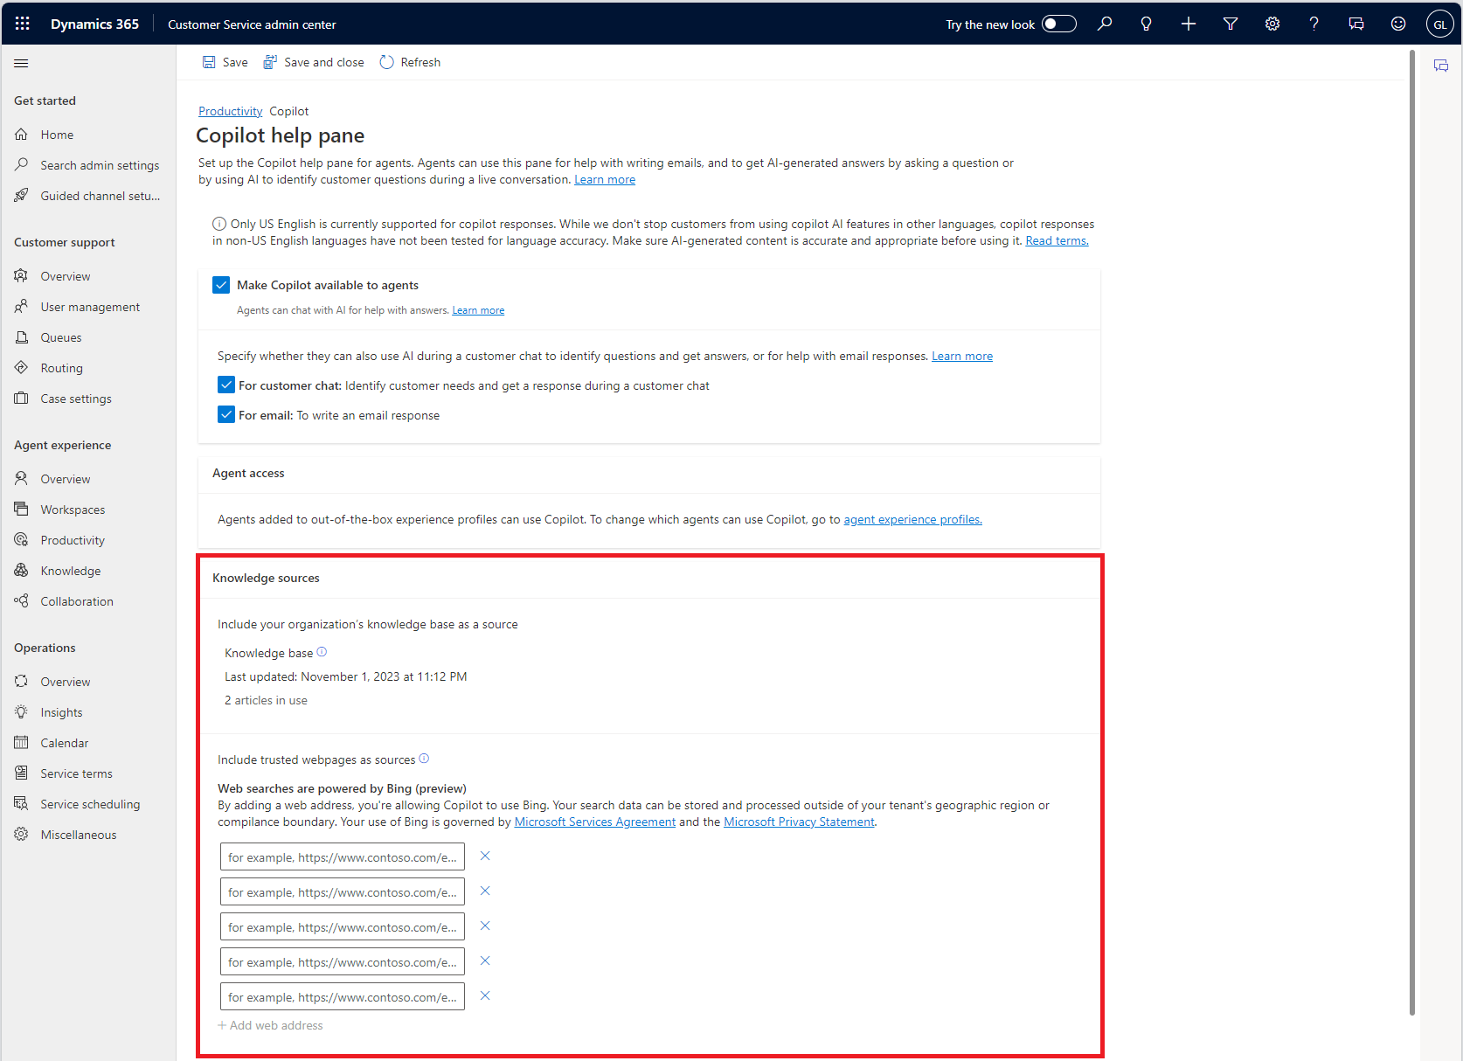
Task: Disable the For customer chat checkbox
Action: pyautogui.click(x=226, y=385)
